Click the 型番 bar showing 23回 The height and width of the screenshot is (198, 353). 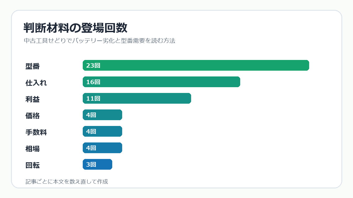pyautogui.click(x=196, y=65)
